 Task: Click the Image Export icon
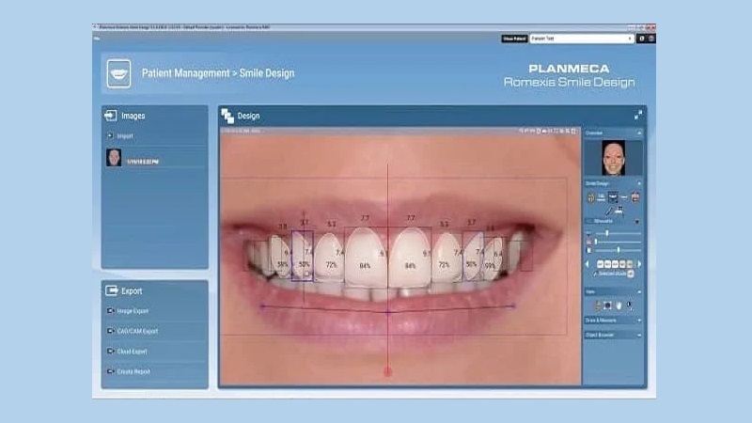(109, 311)
